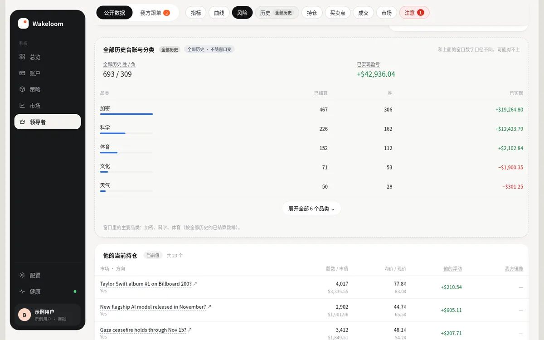Click the 693 / 309 win-loss figure

(117, 74)
